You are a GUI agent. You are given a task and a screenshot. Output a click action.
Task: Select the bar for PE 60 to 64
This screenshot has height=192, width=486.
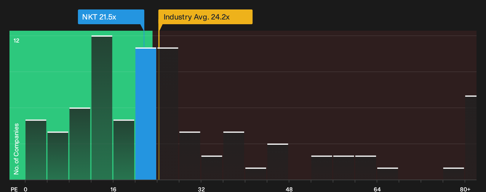coord(366,168)
